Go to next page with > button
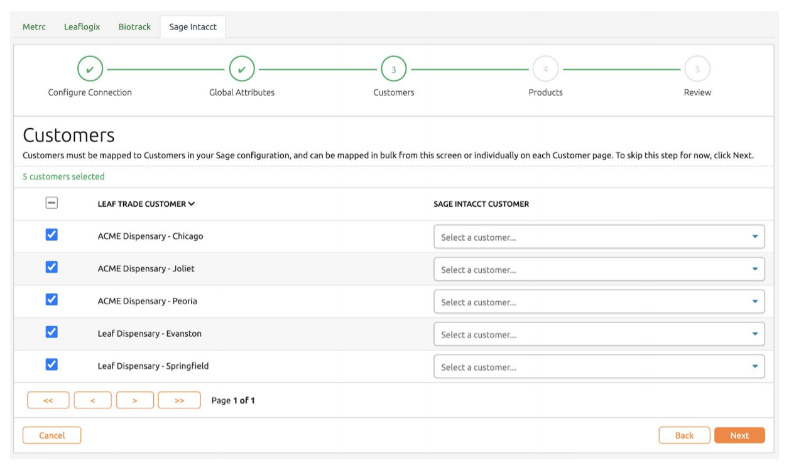 pyautogui.click(x=135, y=401)
